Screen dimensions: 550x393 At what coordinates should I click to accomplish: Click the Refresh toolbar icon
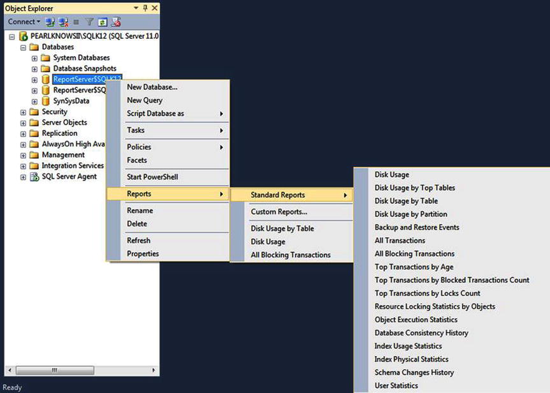103,22
